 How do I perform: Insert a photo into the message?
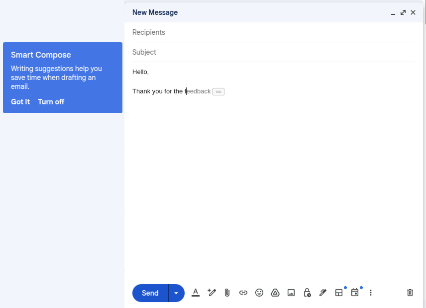[x=291, y=293]
